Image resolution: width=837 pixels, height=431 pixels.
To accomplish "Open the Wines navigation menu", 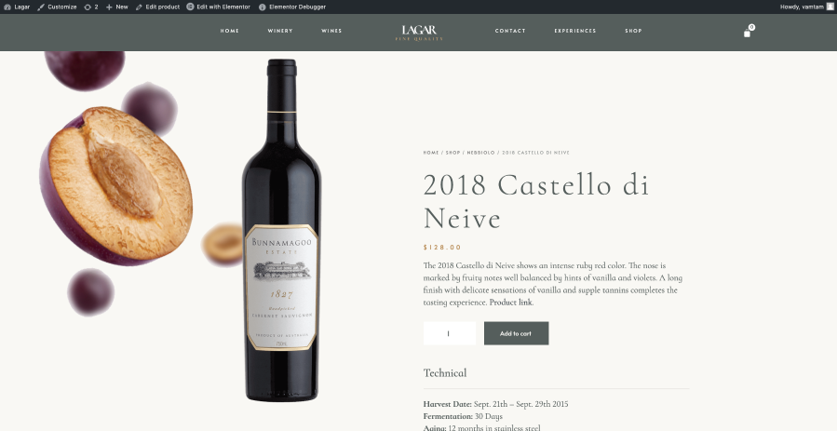I will [331, 31].
